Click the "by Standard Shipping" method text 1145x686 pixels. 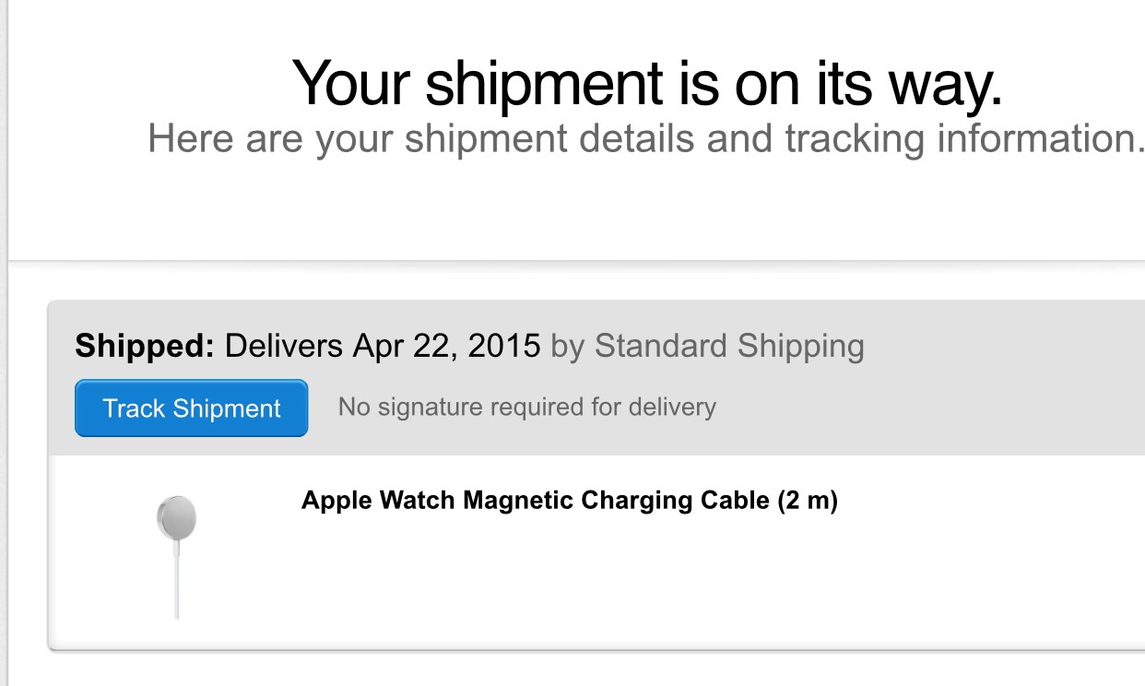pos(707,347)
